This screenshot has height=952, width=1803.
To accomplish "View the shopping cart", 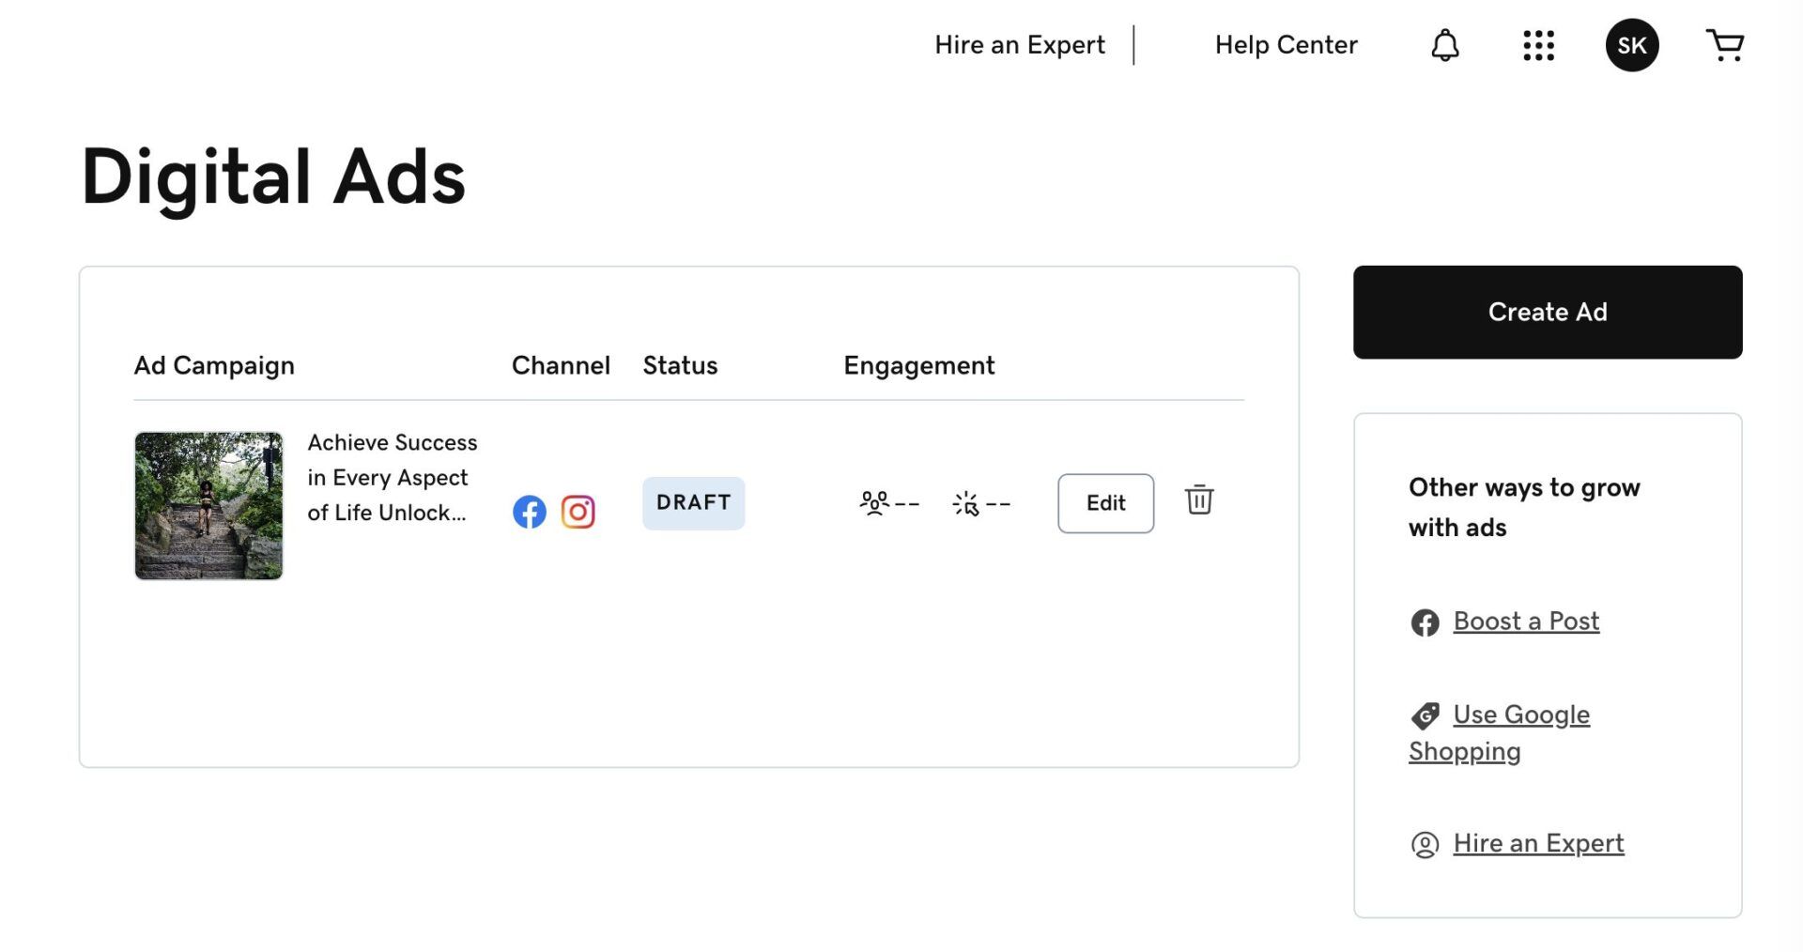I will click(1724, 45).
